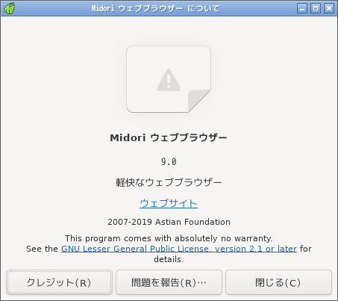Click the 軽快なウェブブラウザー description text
Screen dimensions: 338x301
[169, 182]
